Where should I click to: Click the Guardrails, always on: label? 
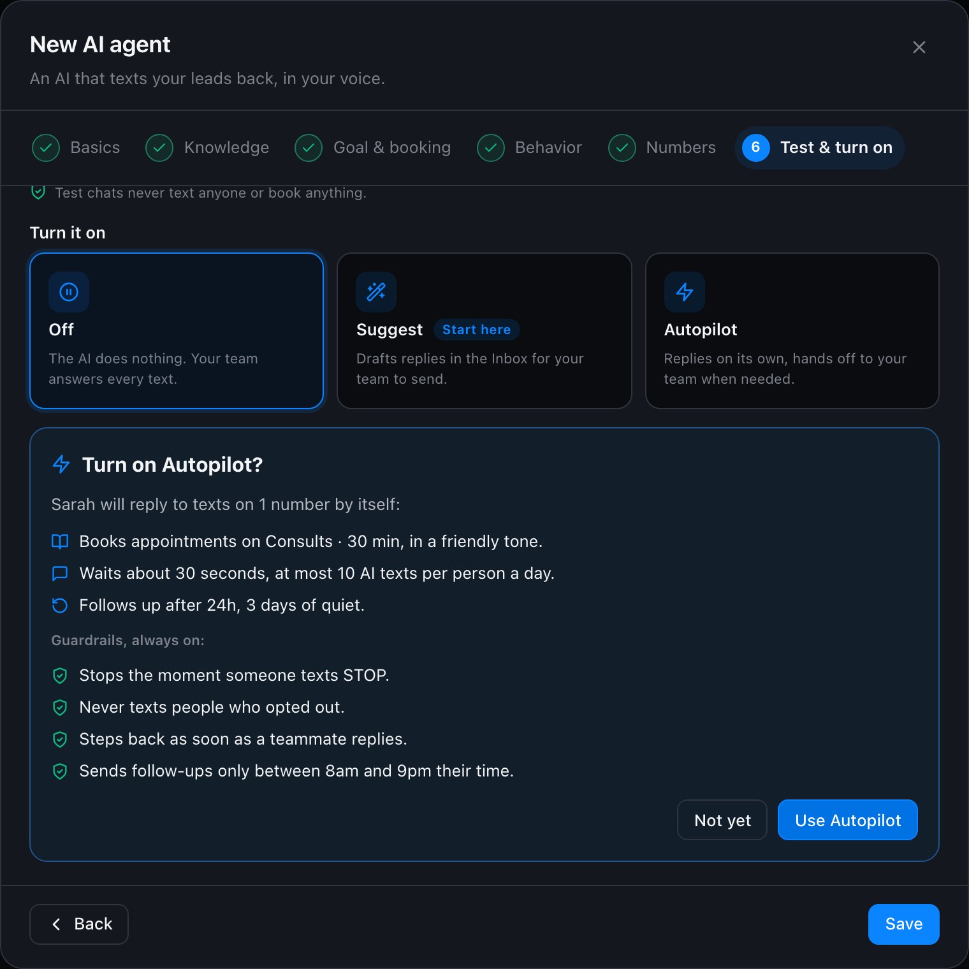(127, 641)
